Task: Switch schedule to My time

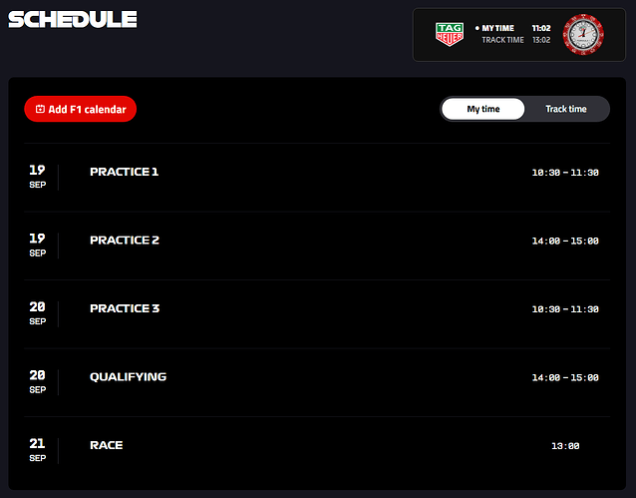Action: (483, 109)
